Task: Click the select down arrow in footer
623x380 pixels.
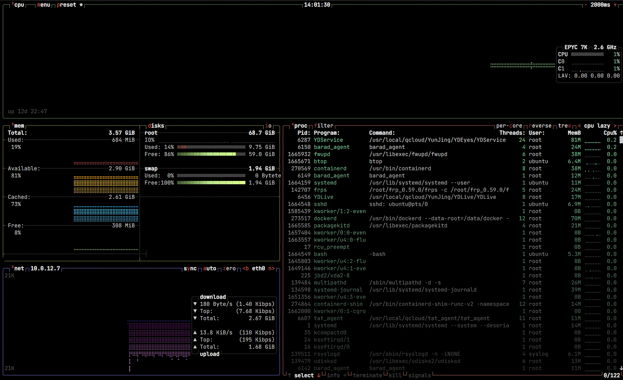Action: pos(319,375)
